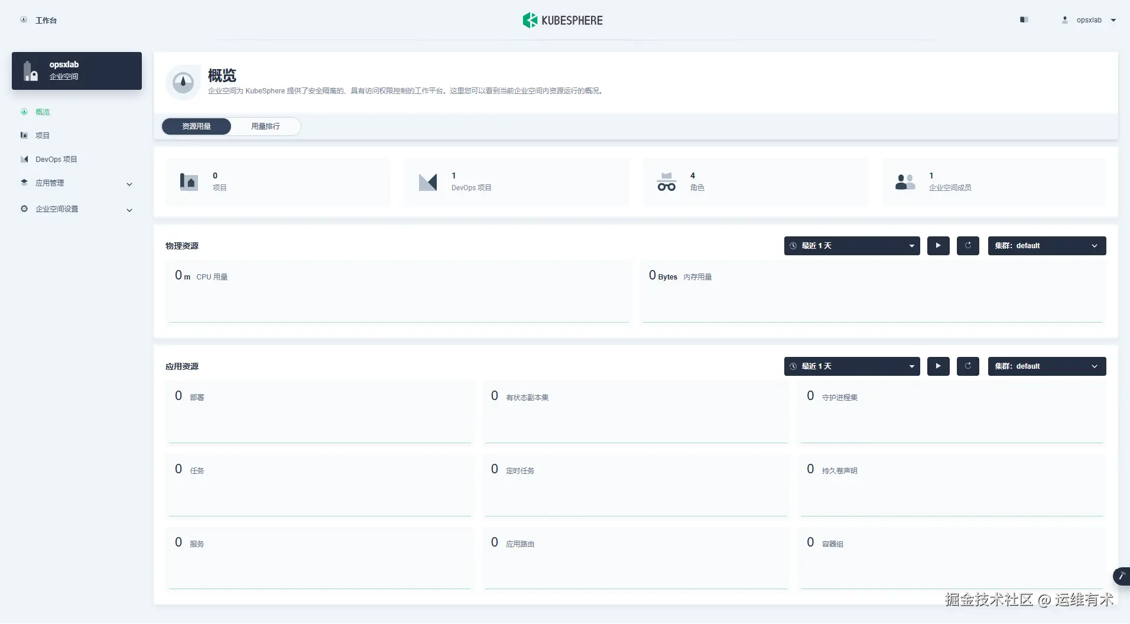Expand the 企业空间设置 chevron

(129, 210)
